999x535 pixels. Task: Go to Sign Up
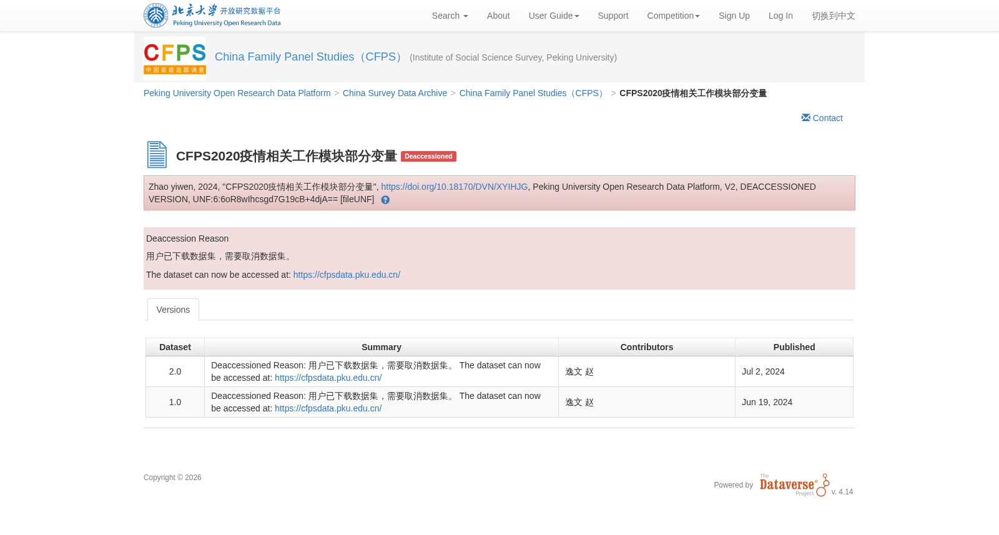[734, 16]
